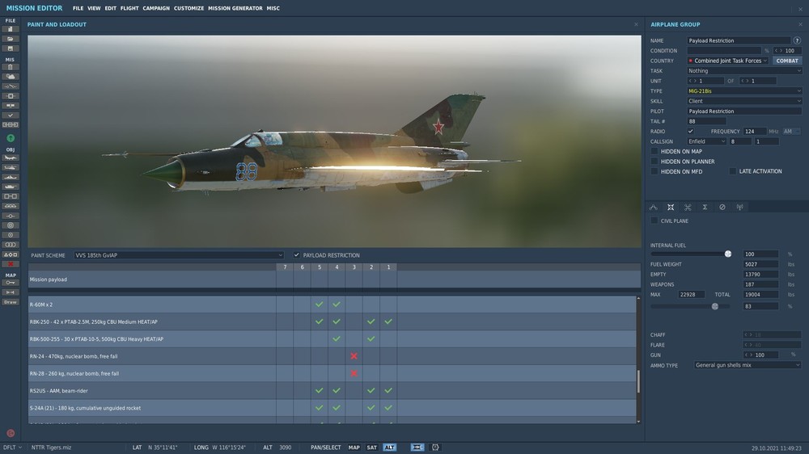Enable Late Activation checkbox
This screenshot has height=454, width=809.
click(x=733, y=171)
